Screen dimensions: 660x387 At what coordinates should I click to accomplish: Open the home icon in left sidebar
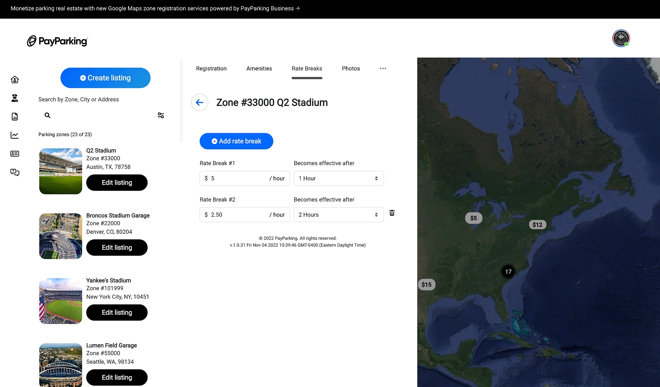point(15,80)
